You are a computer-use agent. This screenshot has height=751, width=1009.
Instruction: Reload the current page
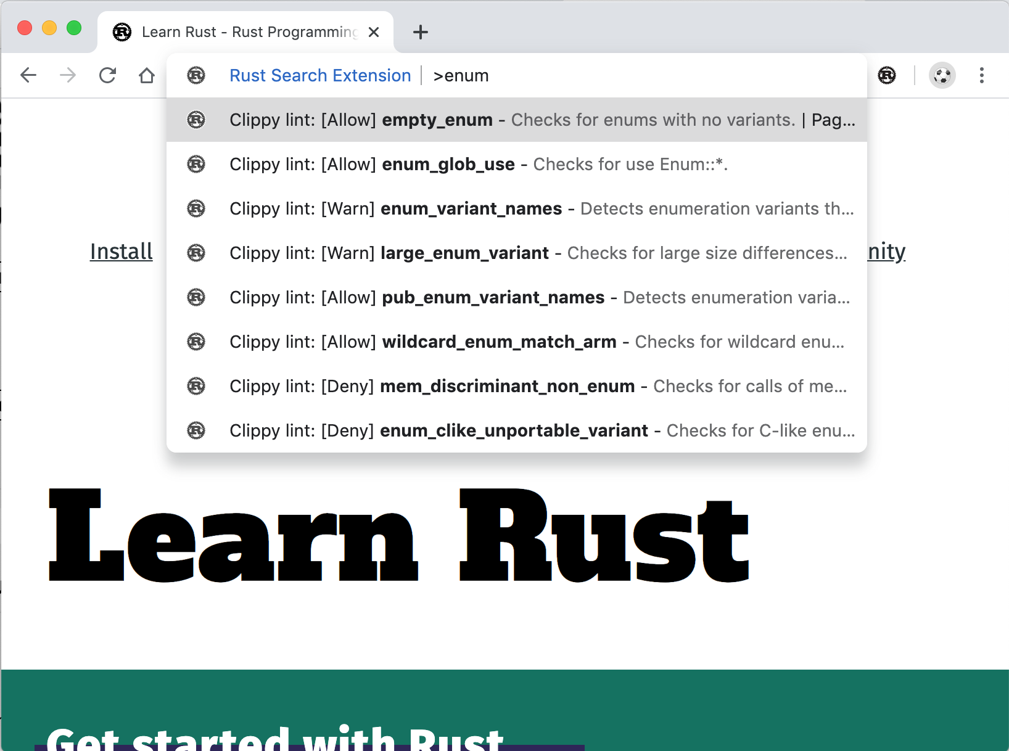click(x=107, y=75)
